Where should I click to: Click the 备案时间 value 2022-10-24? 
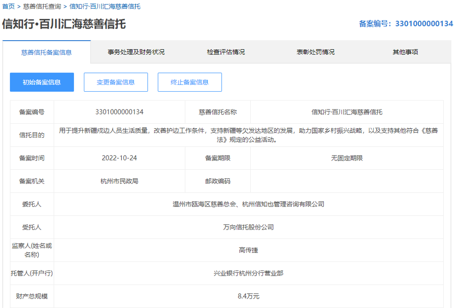[119, 158]
